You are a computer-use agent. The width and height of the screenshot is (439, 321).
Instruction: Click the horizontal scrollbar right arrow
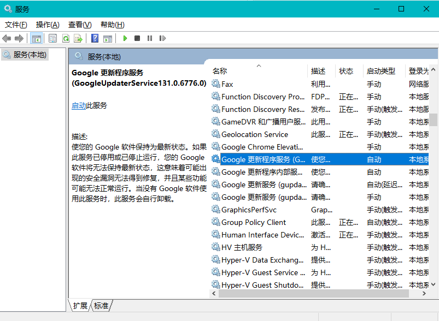coord(424,293)
